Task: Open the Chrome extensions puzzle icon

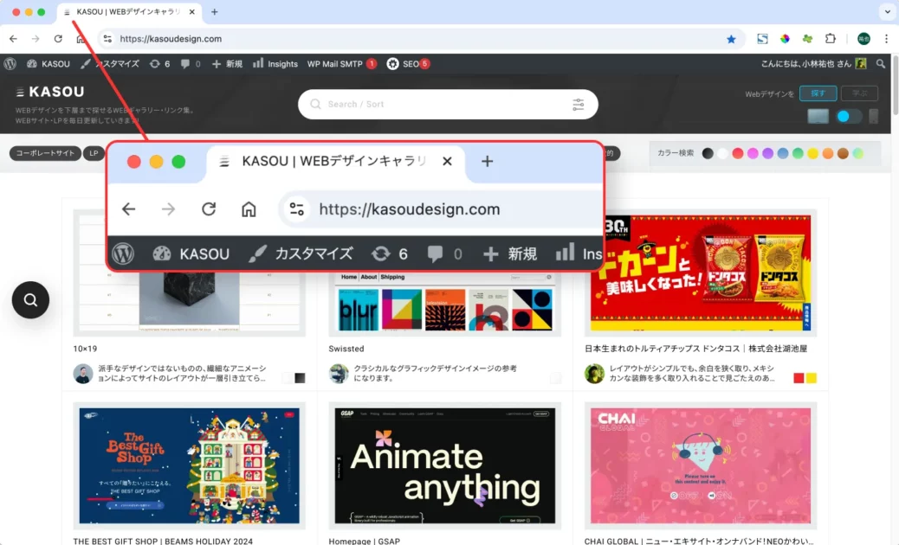Action: 831,39
